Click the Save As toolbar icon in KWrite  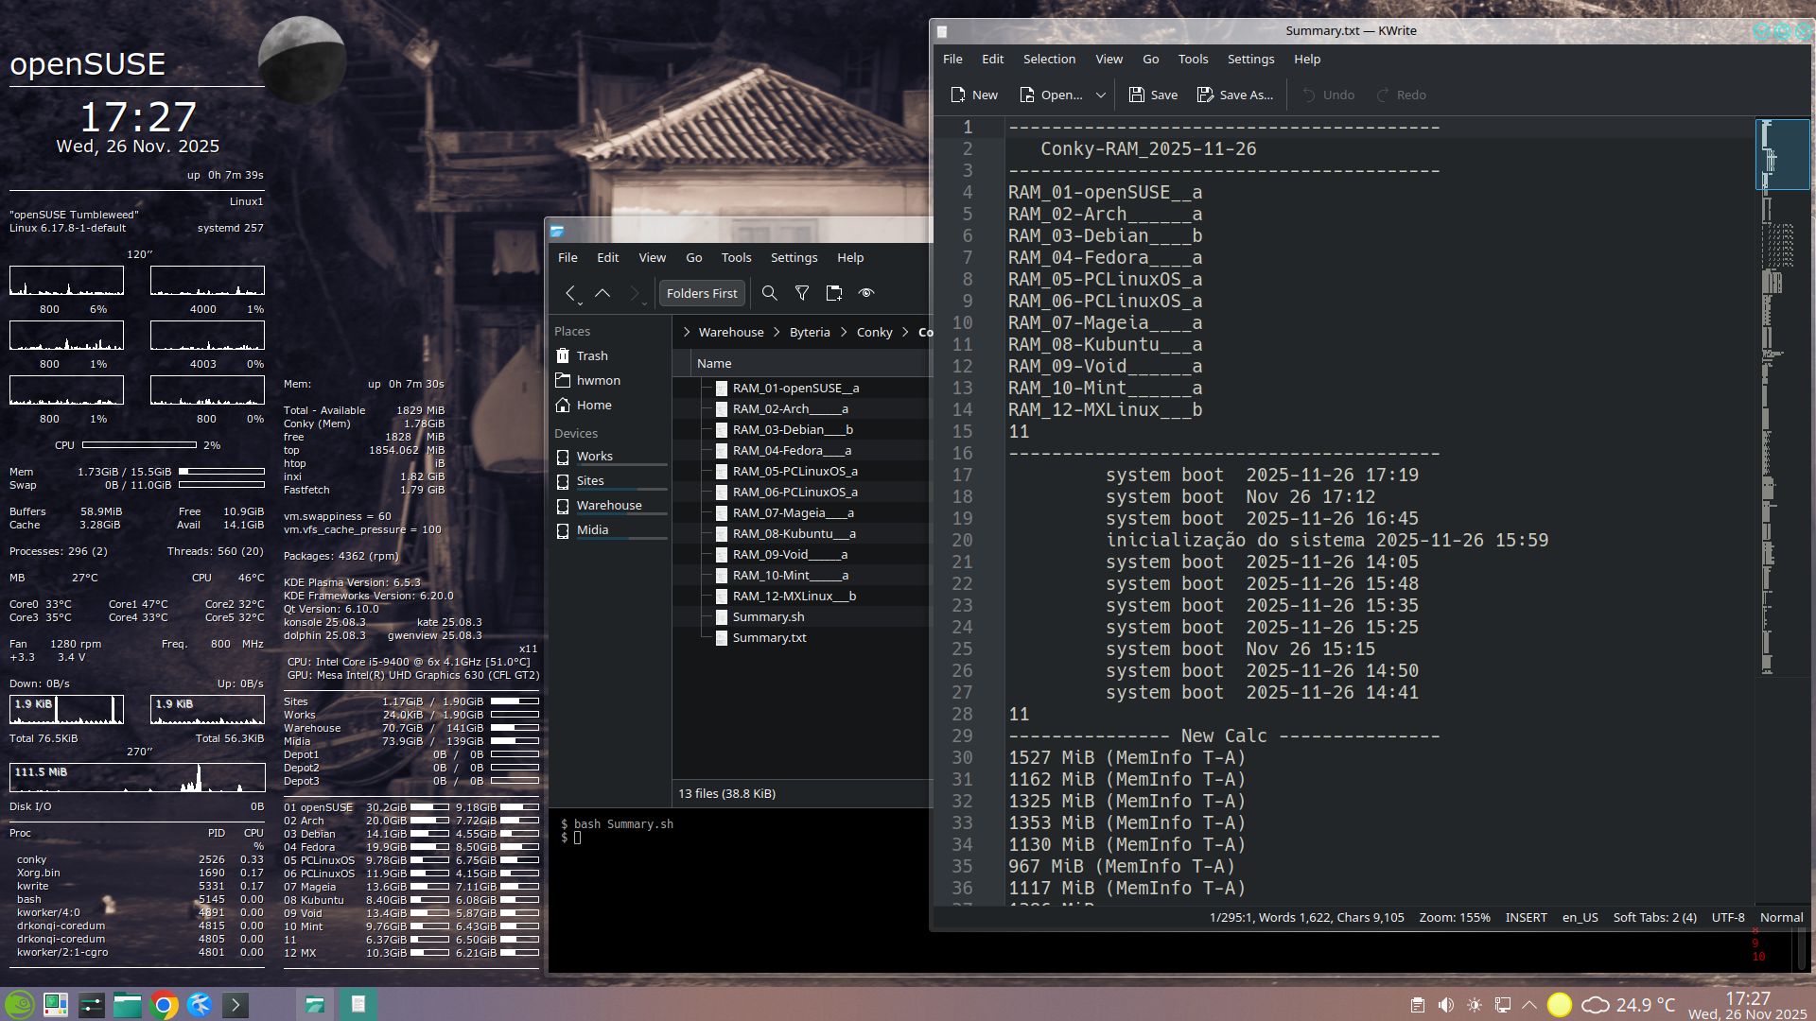[1235, 95]
